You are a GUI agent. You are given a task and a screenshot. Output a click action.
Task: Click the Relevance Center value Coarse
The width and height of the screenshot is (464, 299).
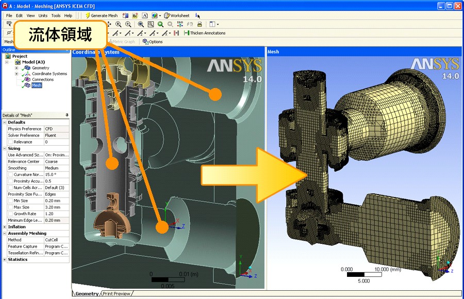pyautogui.click(x=57, y=162)
